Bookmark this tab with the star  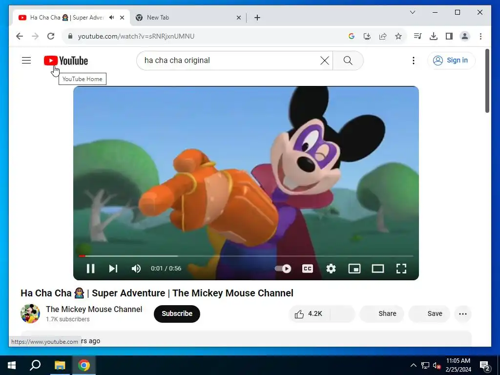click(398, 36)
